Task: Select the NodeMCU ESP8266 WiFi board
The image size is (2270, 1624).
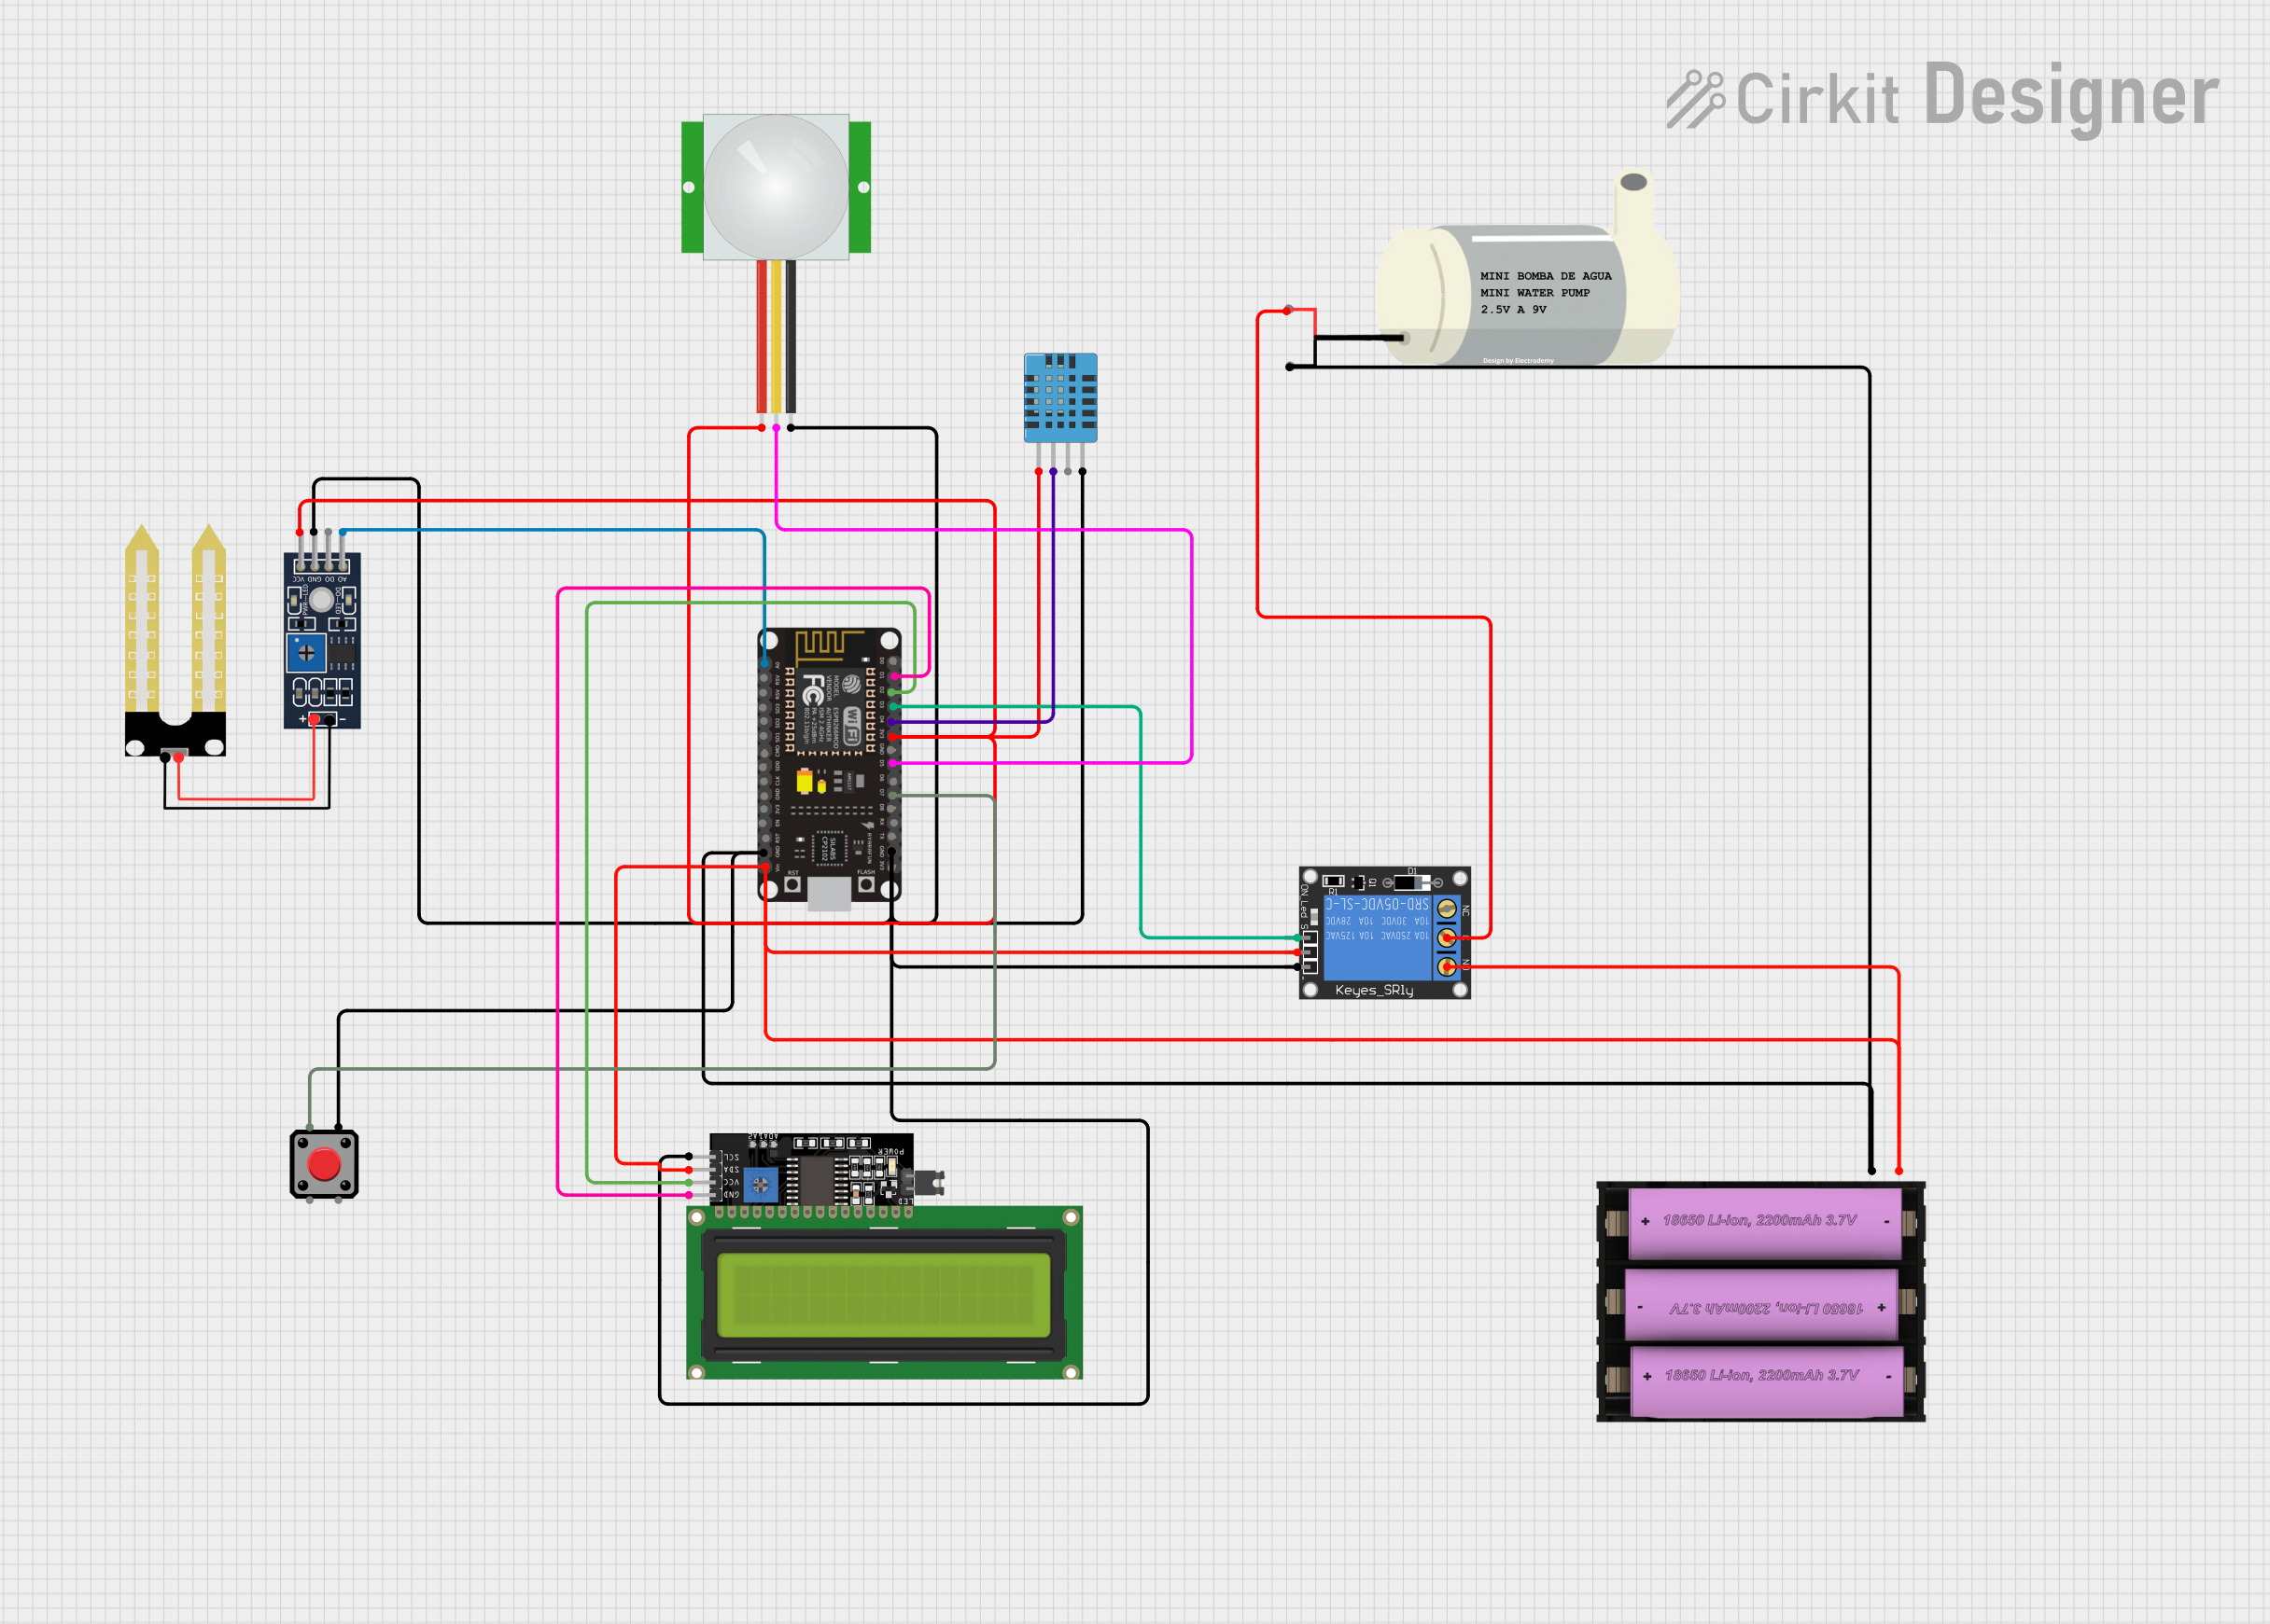Action: tap(830, 768)
